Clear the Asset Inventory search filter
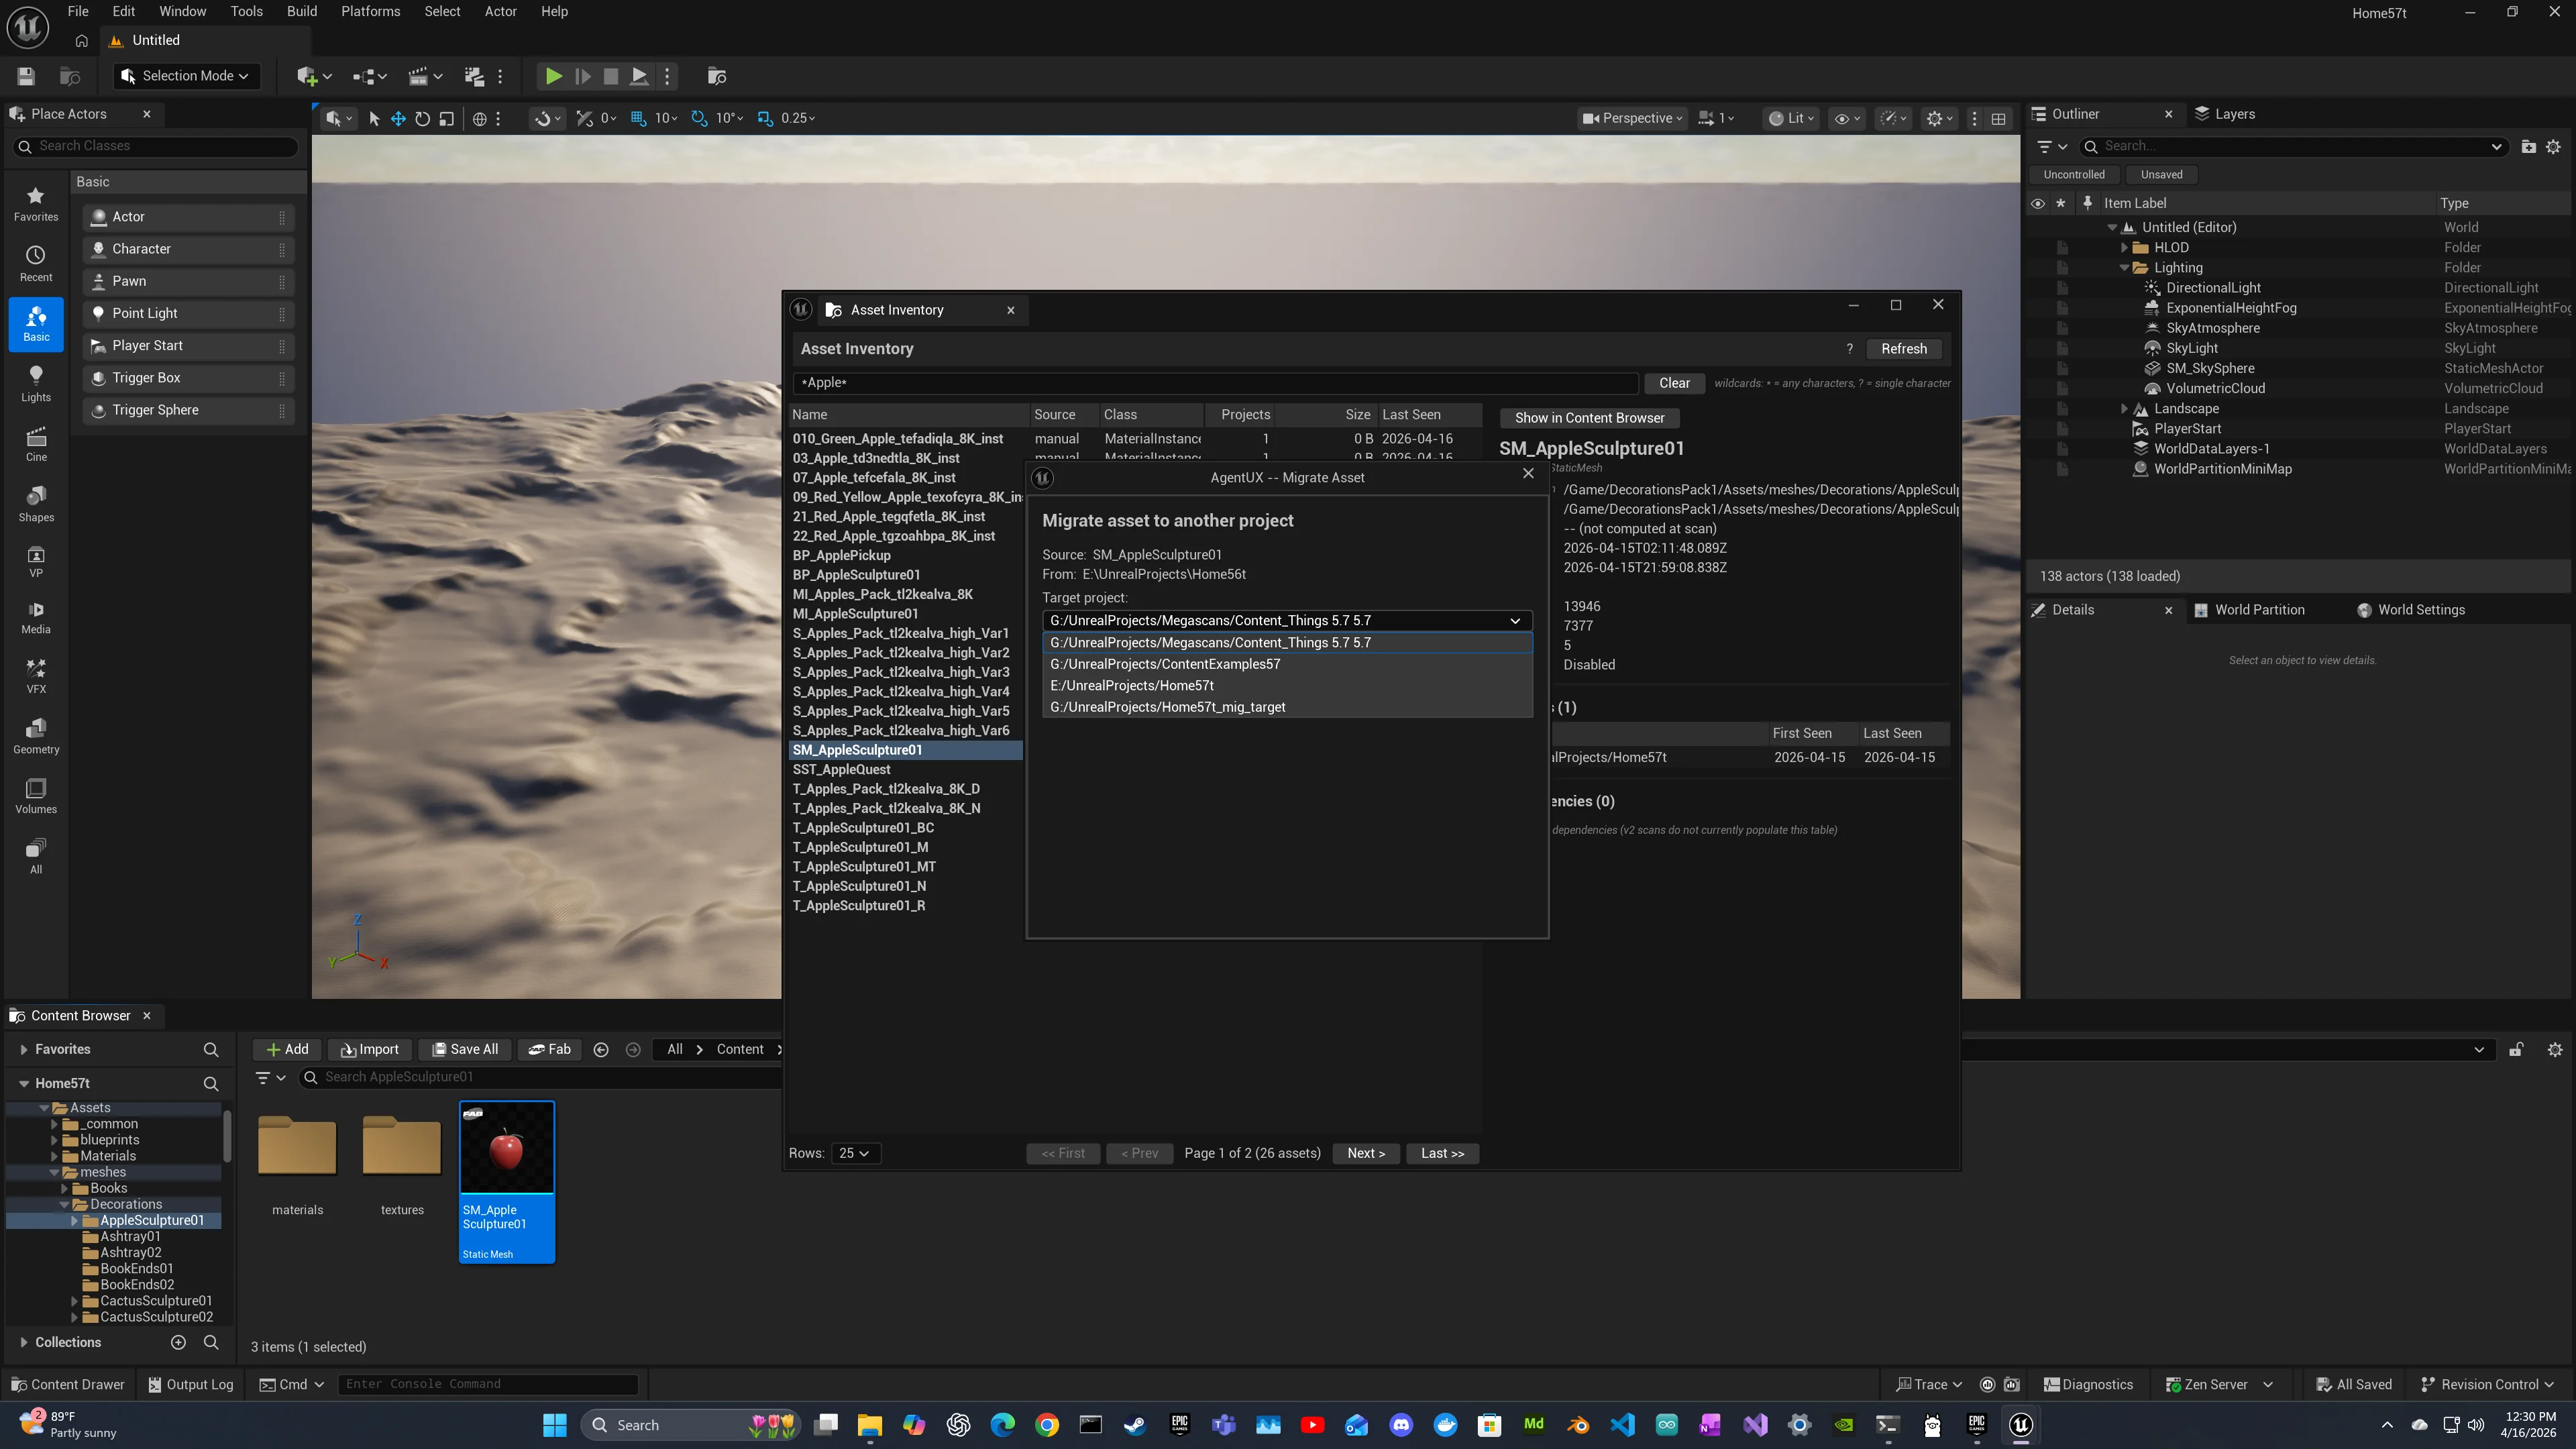 1674,383
